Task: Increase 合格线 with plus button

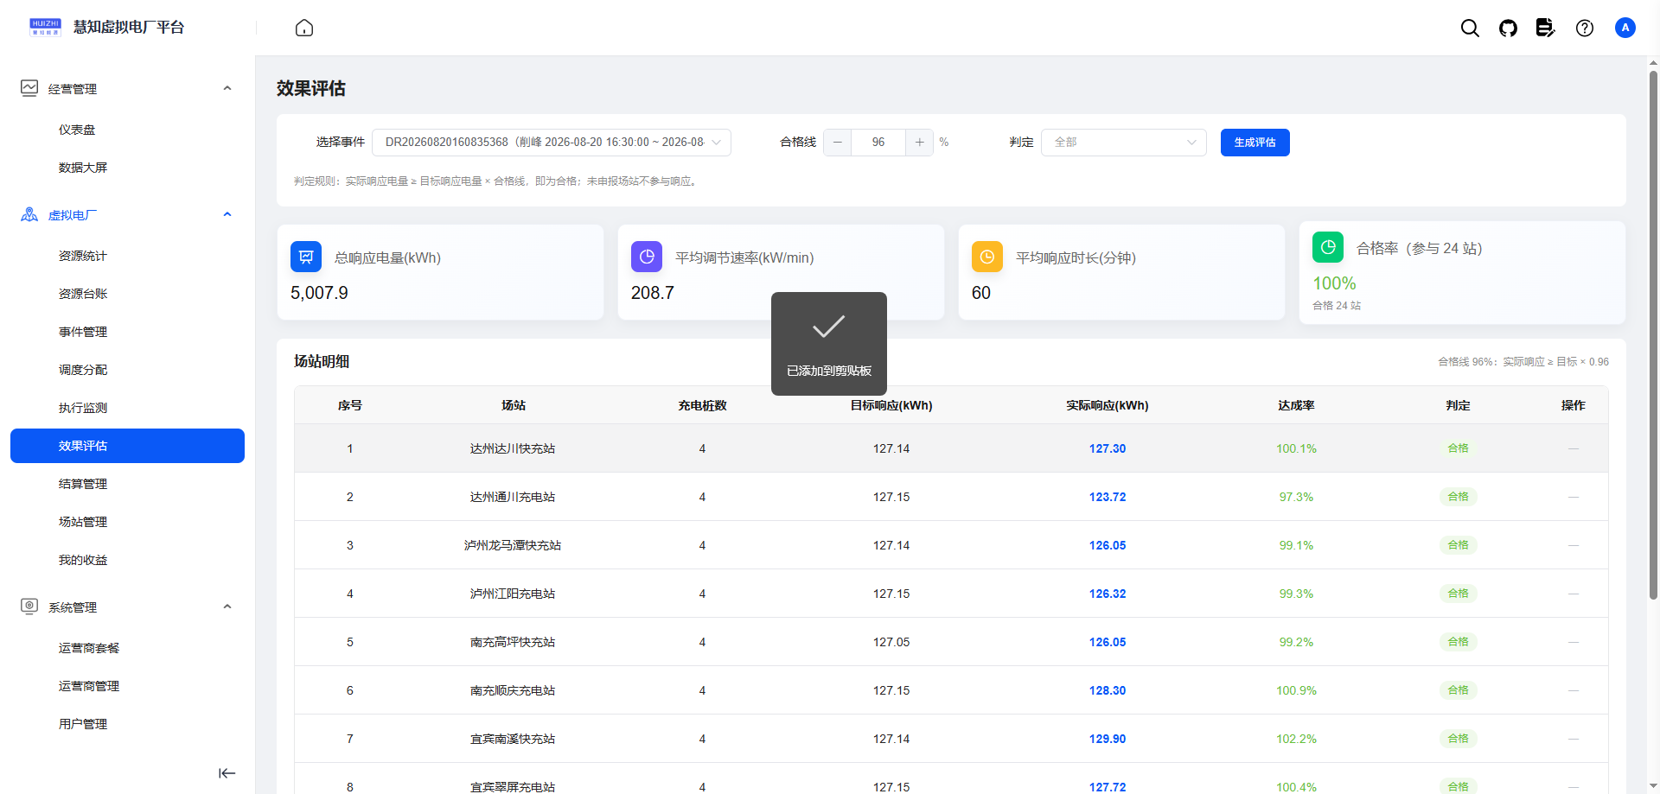Action: coord(919,143)
